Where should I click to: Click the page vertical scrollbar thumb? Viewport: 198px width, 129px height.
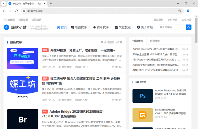click(196, 30)
